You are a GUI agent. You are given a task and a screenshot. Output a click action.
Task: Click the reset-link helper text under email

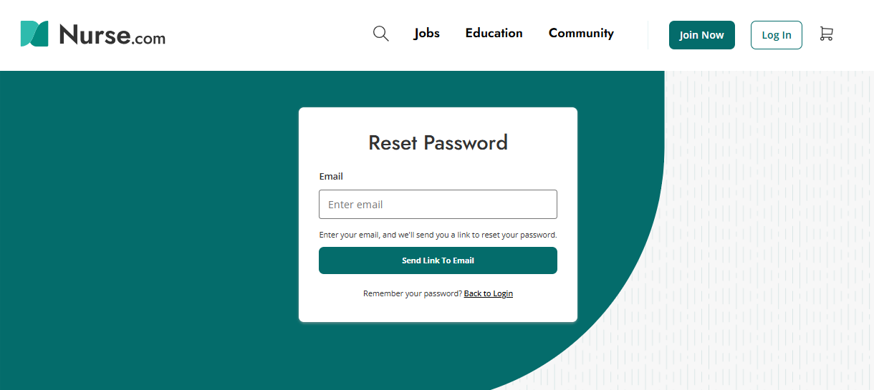click(438, 235)
